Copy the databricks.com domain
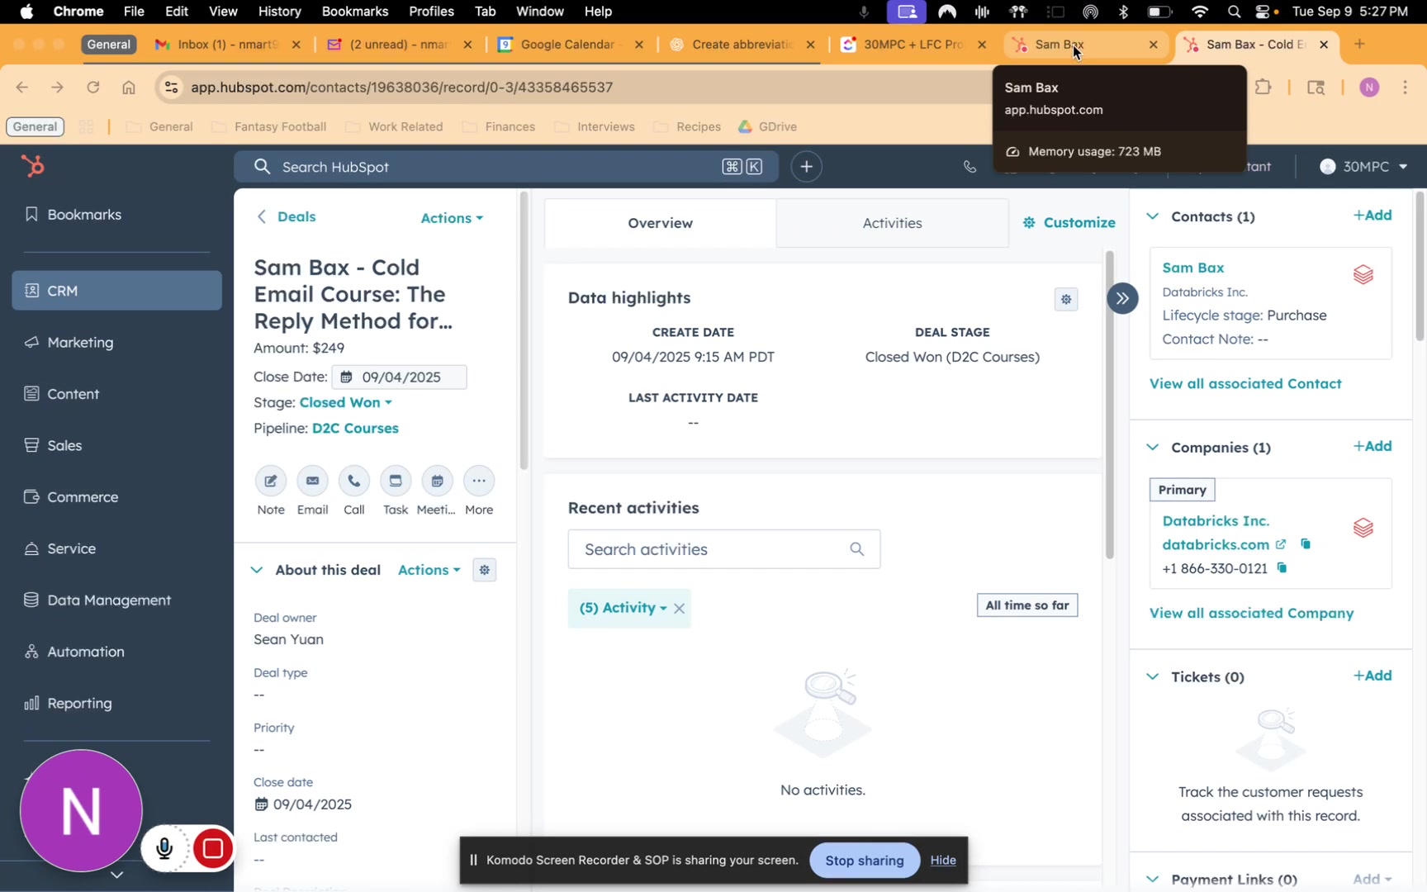The image size is (1427, 892). pos(1306,544)
